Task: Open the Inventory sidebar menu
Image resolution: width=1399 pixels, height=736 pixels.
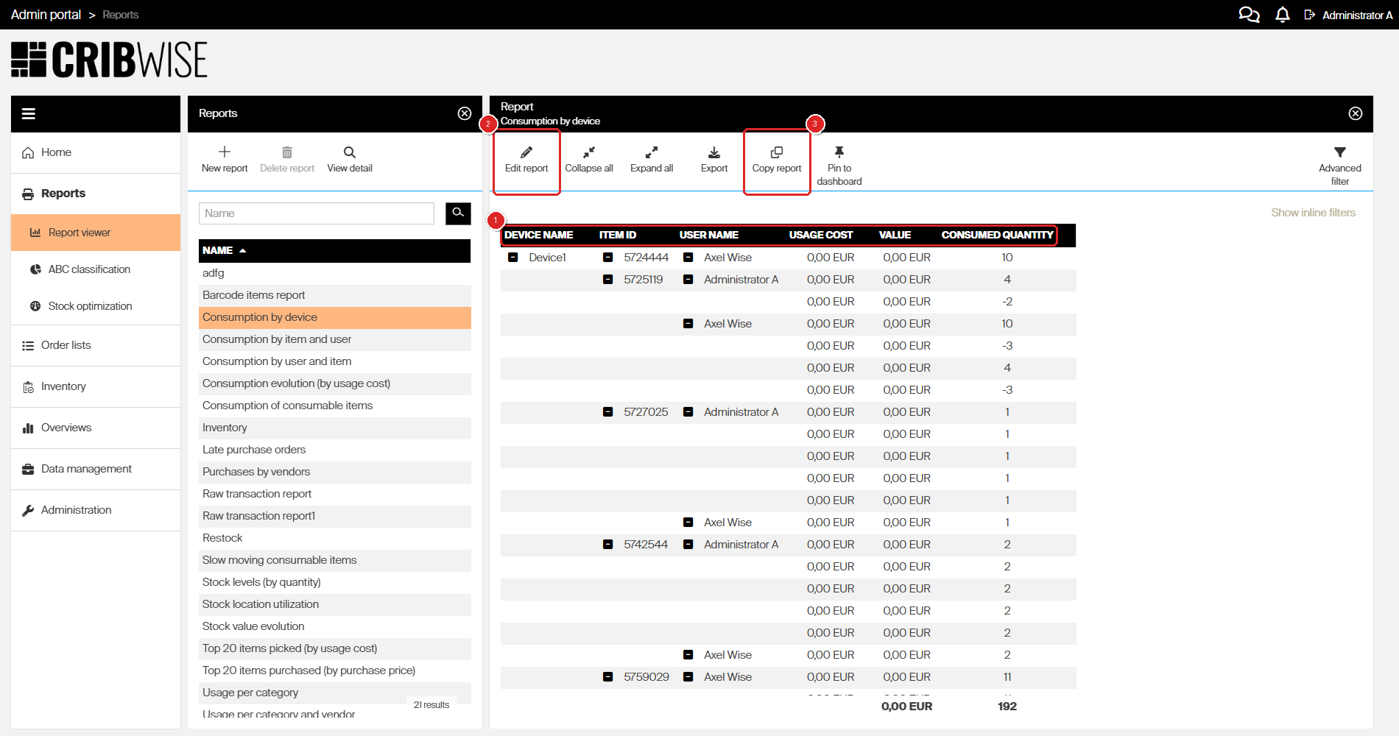Action: pos(63,386)
